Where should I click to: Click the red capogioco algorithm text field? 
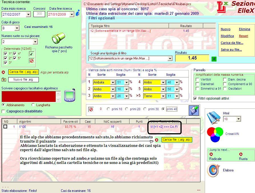coord(29,96)
